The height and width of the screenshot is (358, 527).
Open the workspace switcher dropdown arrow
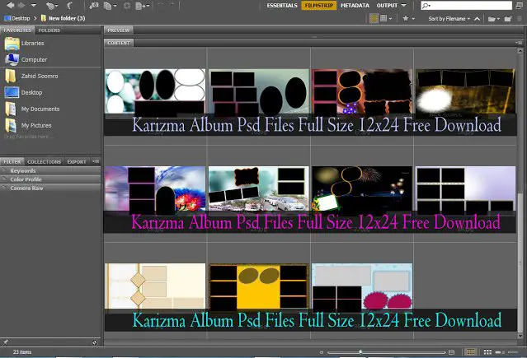pos(403,6)
